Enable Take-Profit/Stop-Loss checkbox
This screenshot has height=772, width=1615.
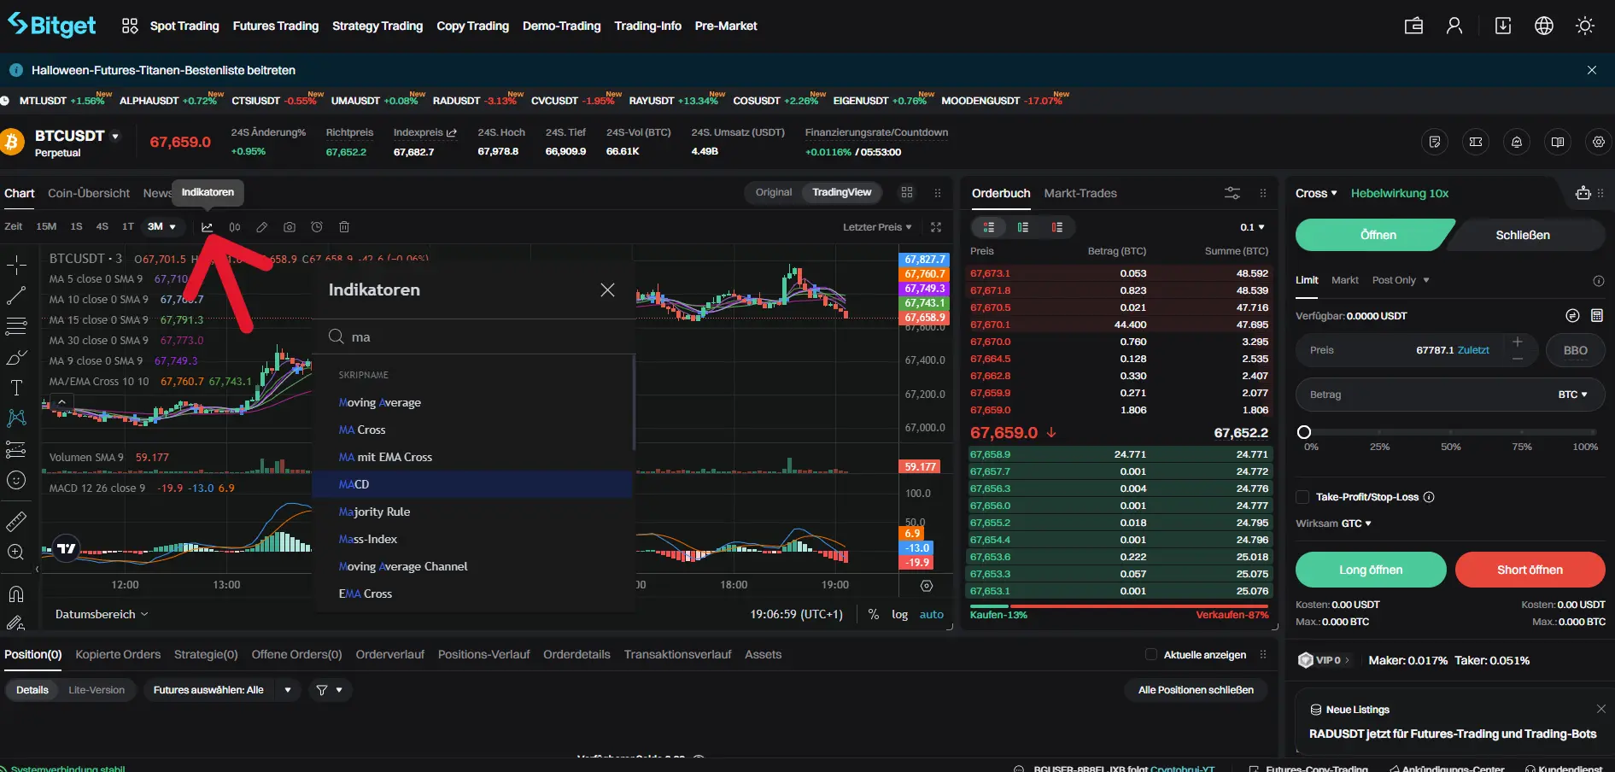pos(1302,497)
